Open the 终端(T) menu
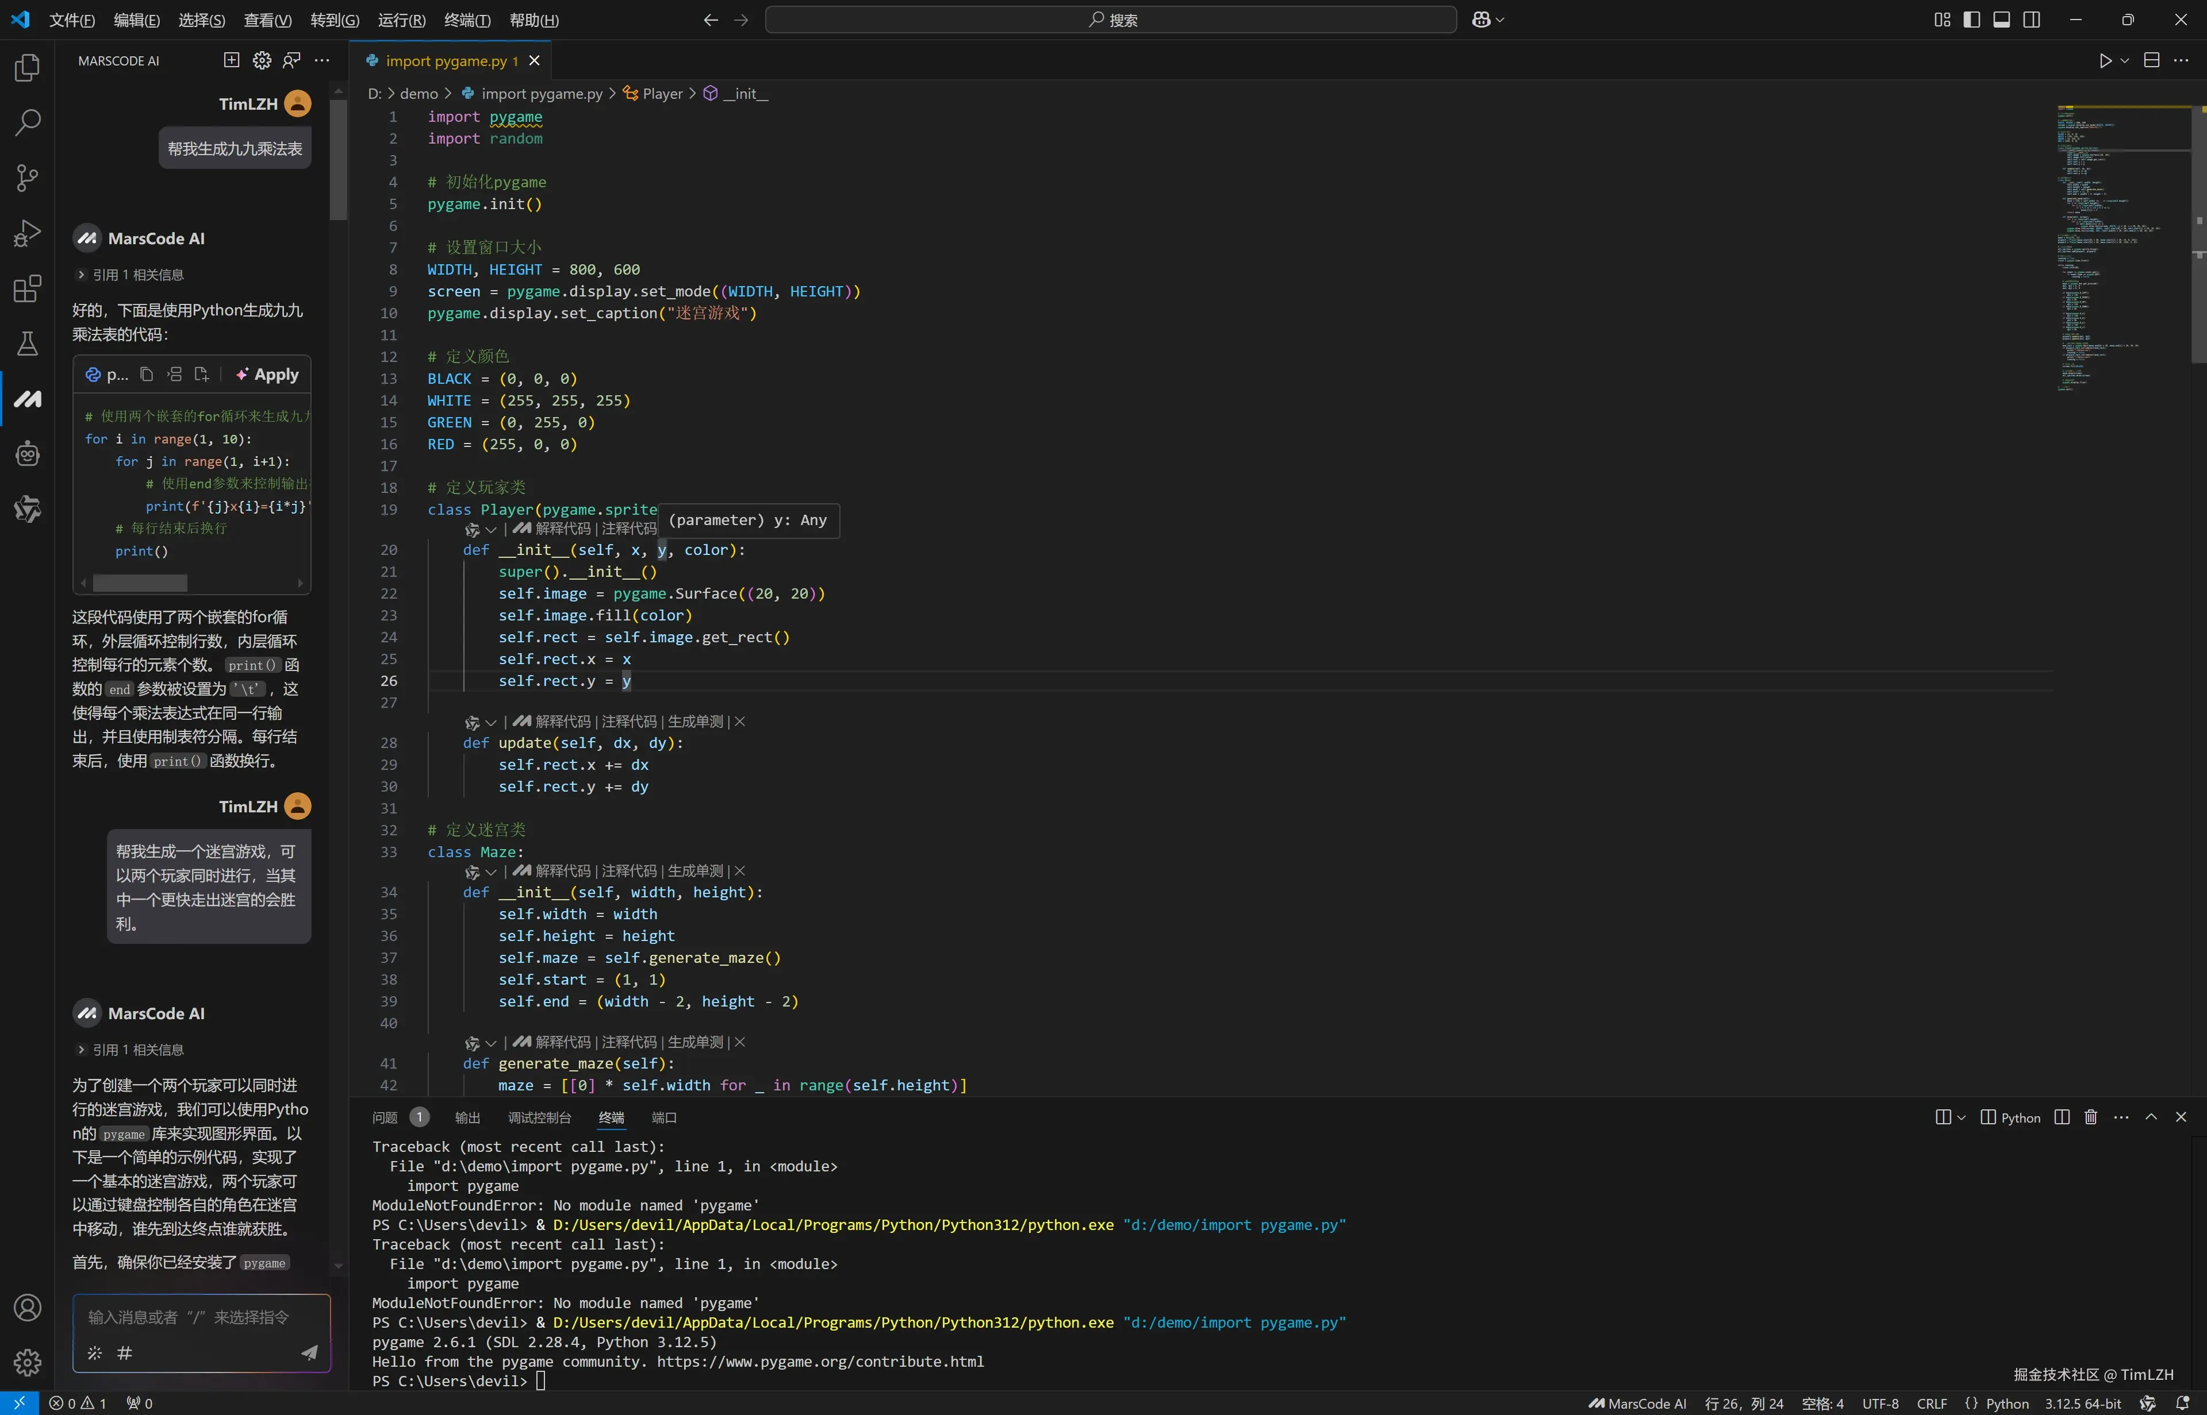The image size is (2207, 1415). click(467, 20)
